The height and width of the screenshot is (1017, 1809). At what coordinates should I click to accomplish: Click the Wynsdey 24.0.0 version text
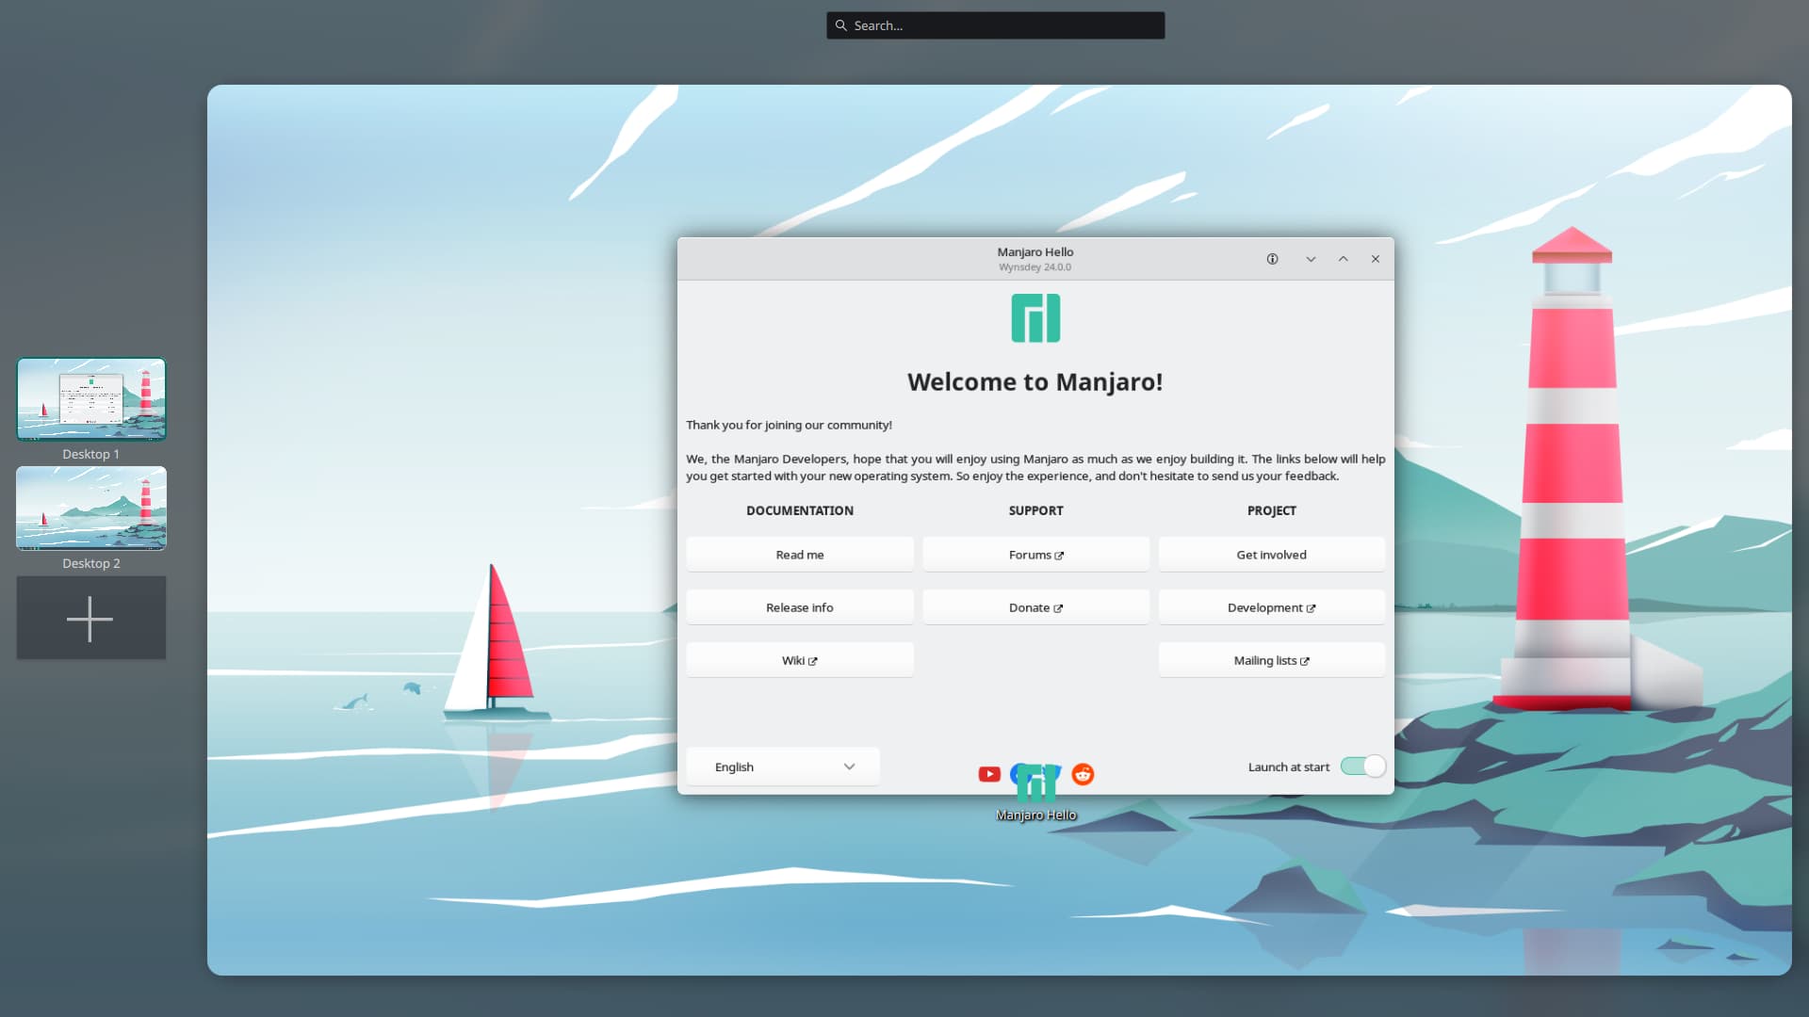1035,267
